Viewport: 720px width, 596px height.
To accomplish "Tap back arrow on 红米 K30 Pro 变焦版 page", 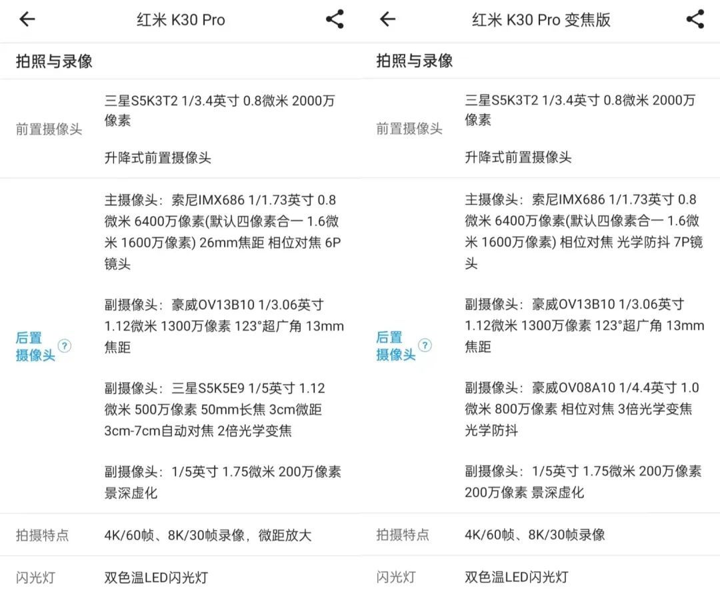I will point(387,19).
